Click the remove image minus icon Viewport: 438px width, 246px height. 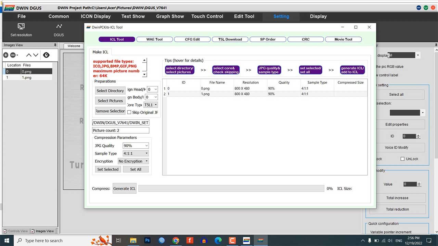13,55
